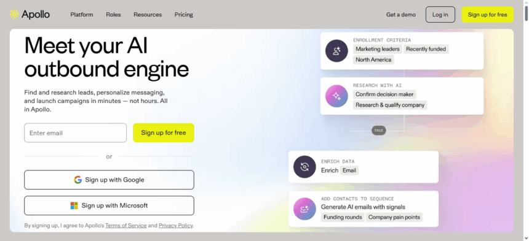
Task: Click the ENRICH DATA label
Action: click(338, 162)
